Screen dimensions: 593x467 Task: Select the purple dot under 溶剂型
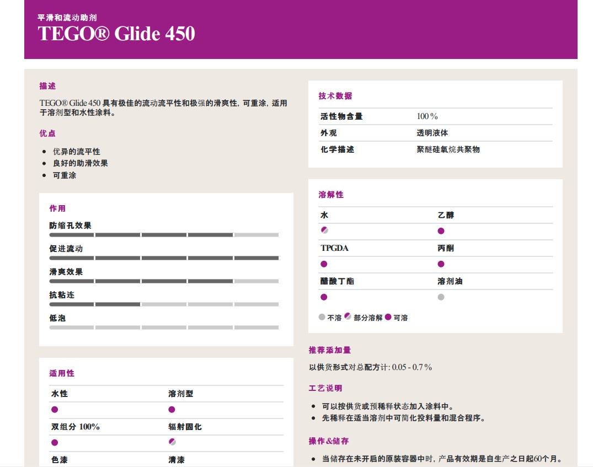coord(172,410)
